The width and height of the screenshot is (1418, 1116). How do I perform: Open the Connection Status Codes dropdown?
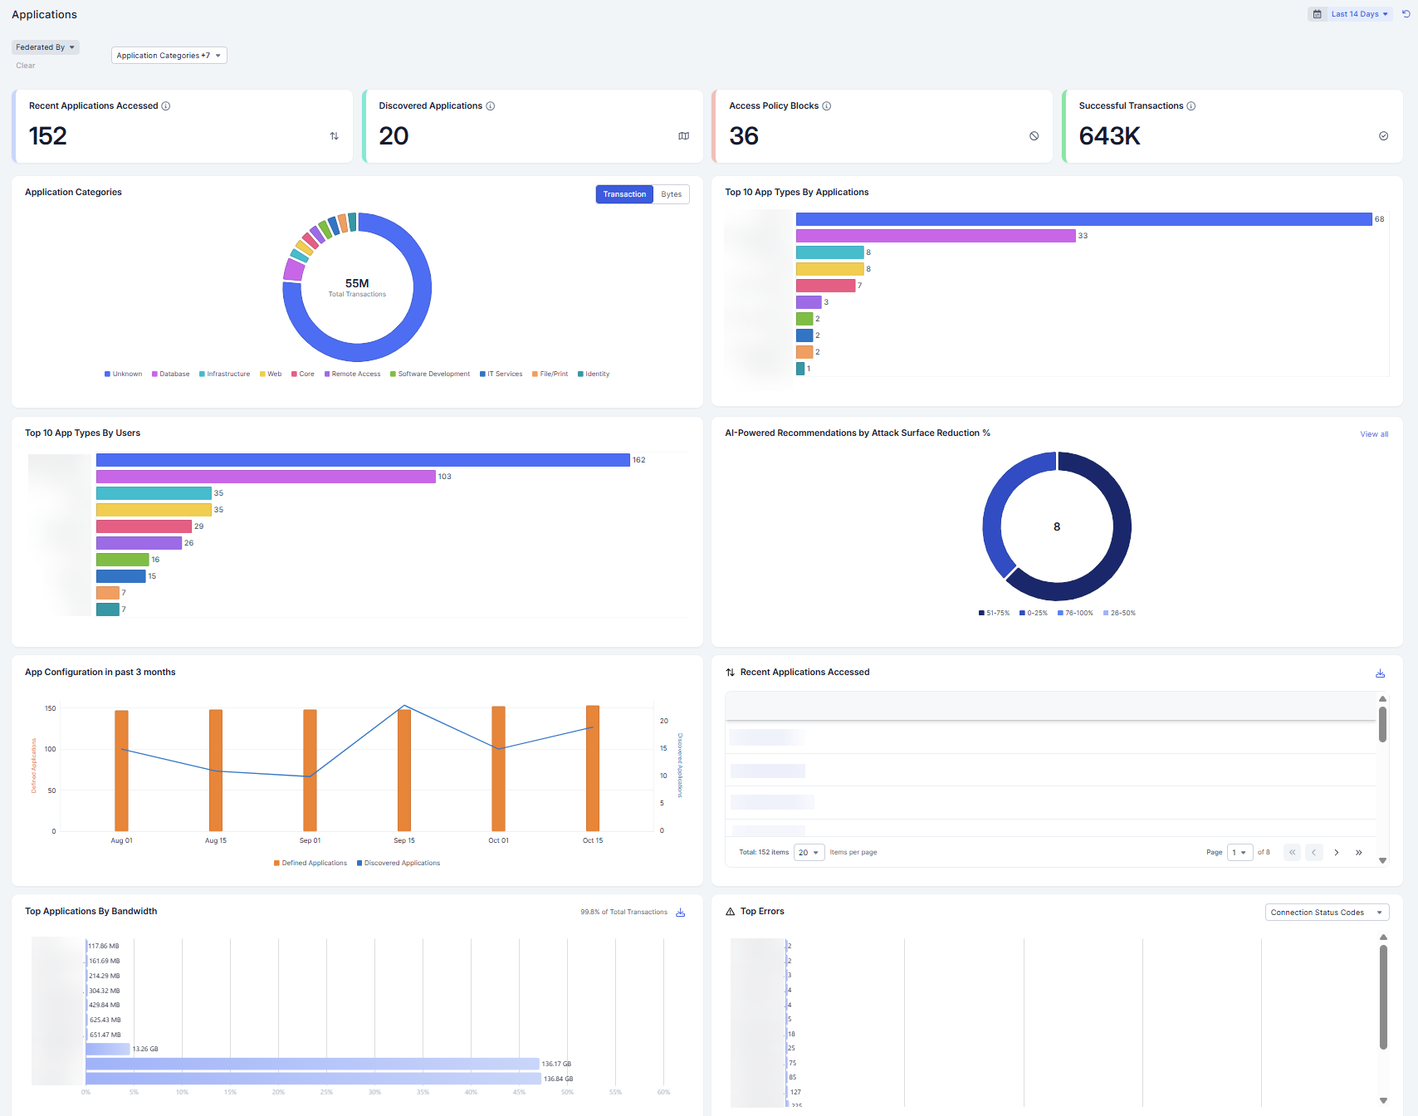tap(1328, 913)
